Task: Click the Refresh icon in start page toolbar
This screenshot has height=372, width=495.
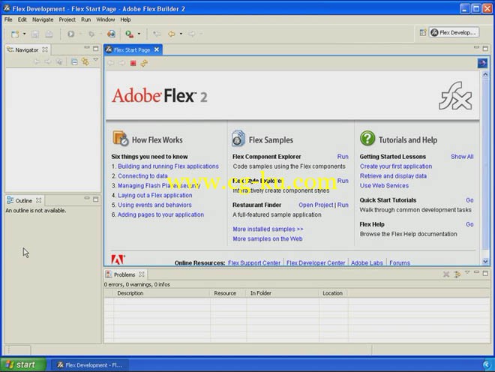Action: (144, 64)
